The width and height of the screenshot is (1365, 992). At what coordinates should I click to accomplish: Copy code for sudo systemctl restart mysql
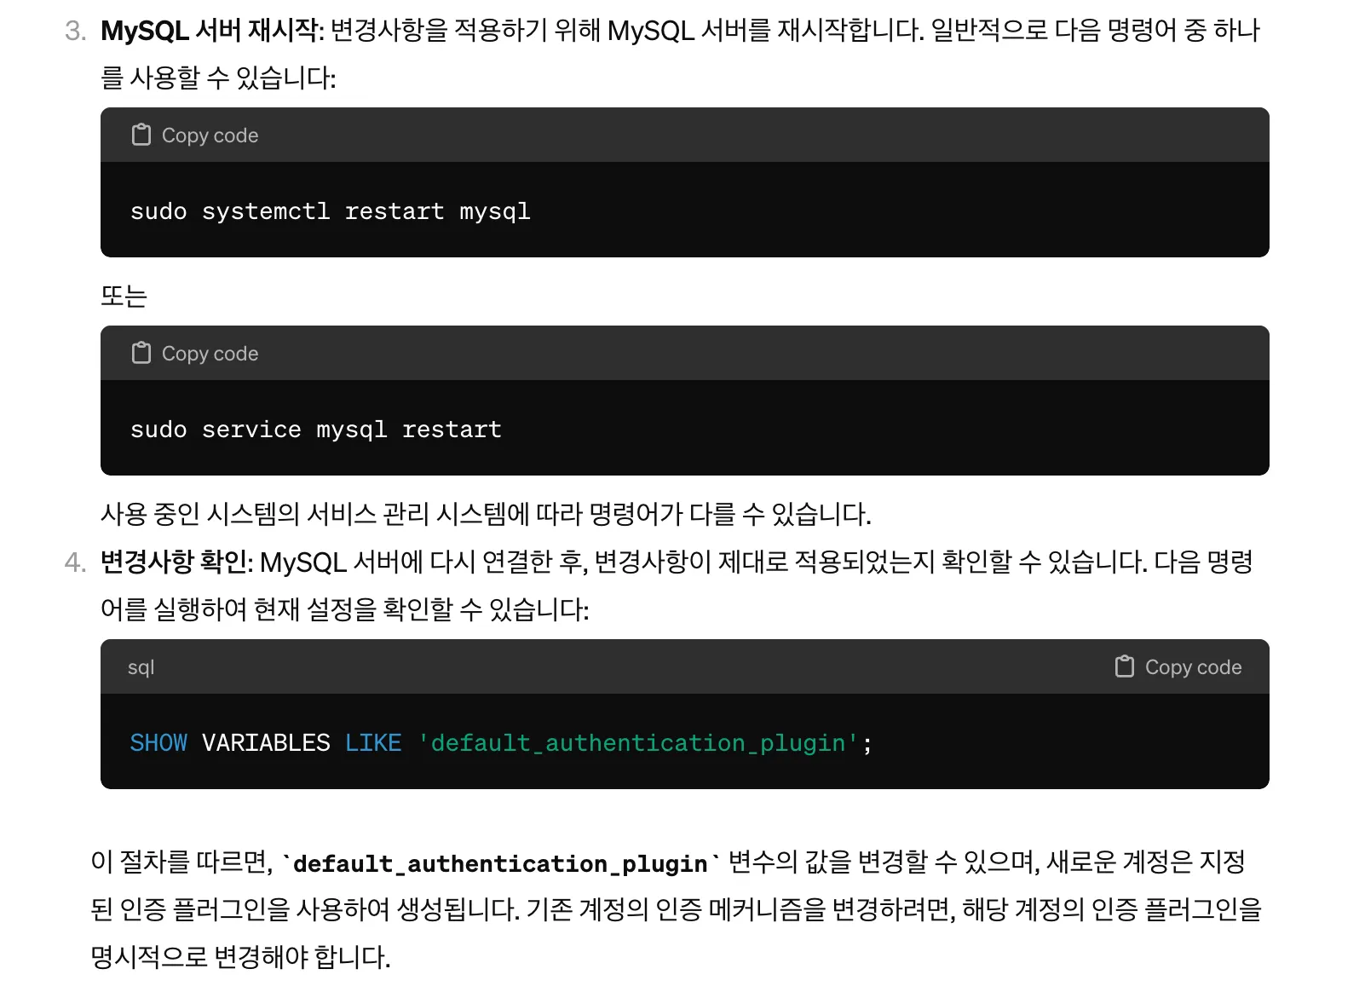[x=195, y=135]
